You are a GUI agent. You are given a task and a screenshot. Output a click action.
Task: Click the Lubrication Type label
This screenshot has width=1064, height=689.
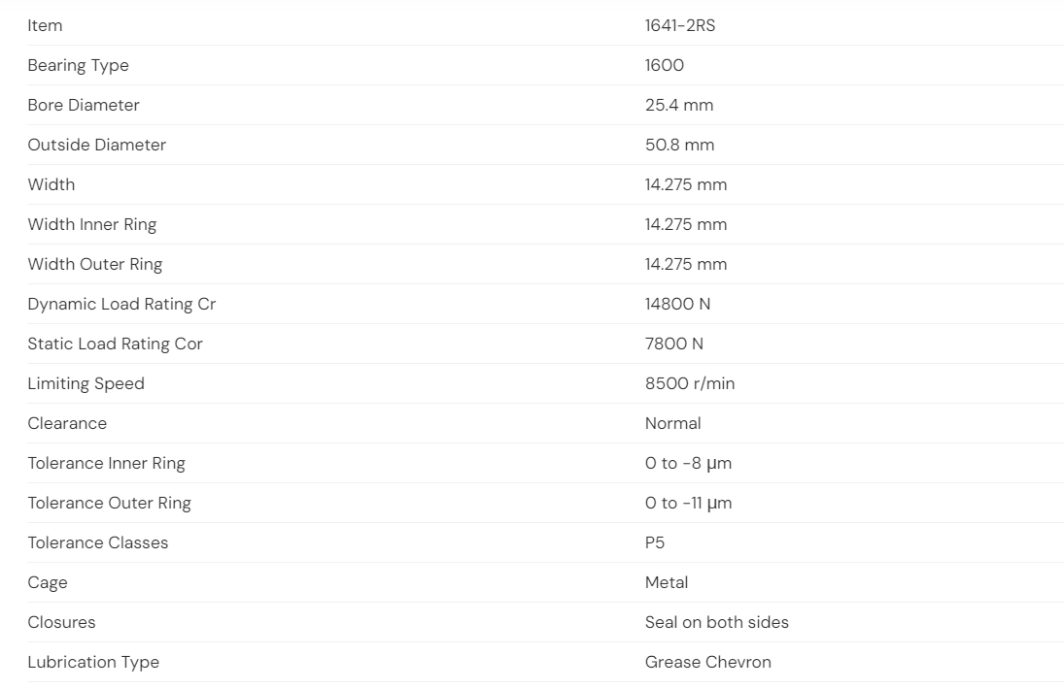point(93,663)
